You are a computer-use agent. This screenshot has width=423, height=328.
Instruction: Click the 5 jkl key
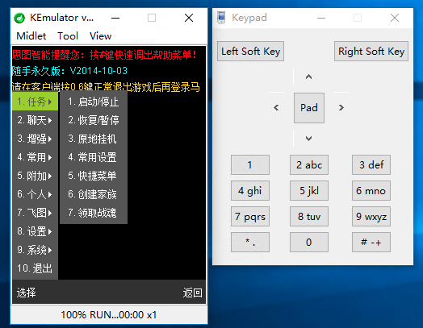click(309, 191)
